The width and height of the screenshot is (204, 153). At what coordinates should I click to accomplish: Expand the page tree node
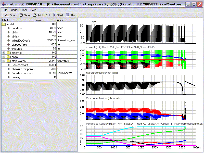point(4,57)
